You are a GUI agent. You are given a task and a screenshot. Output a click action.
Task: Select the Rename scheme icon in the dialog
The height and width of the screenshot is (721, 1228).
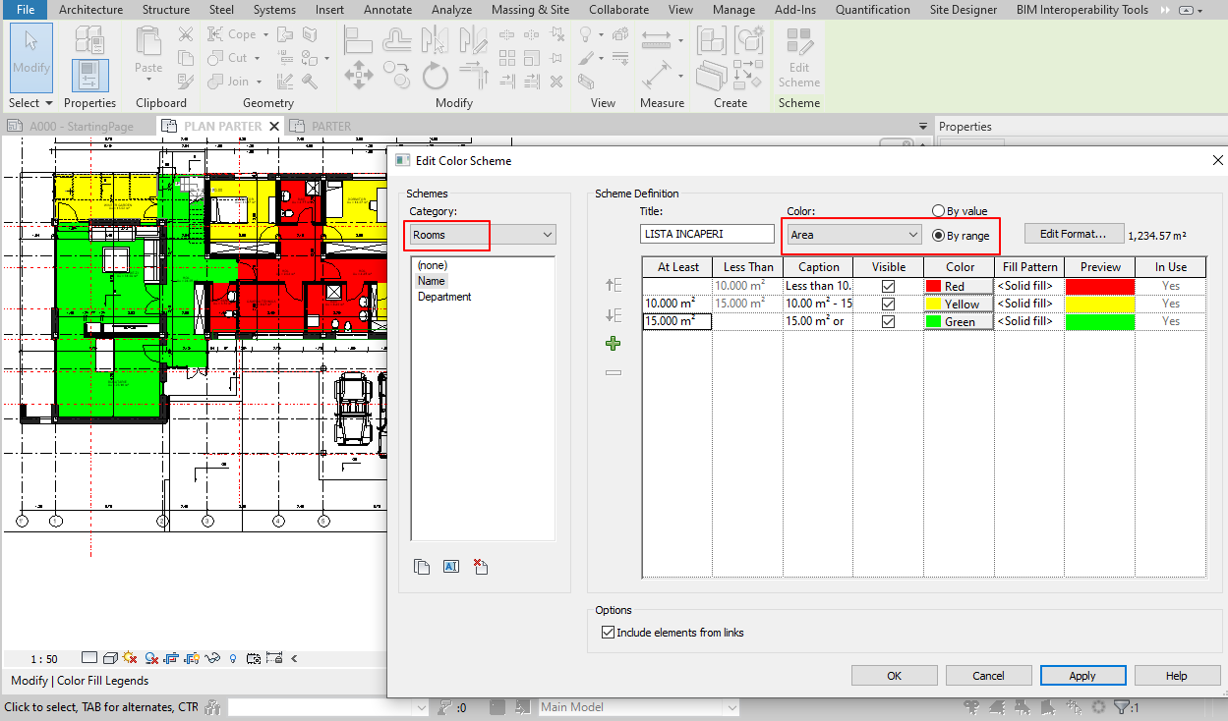pos(451,567)
